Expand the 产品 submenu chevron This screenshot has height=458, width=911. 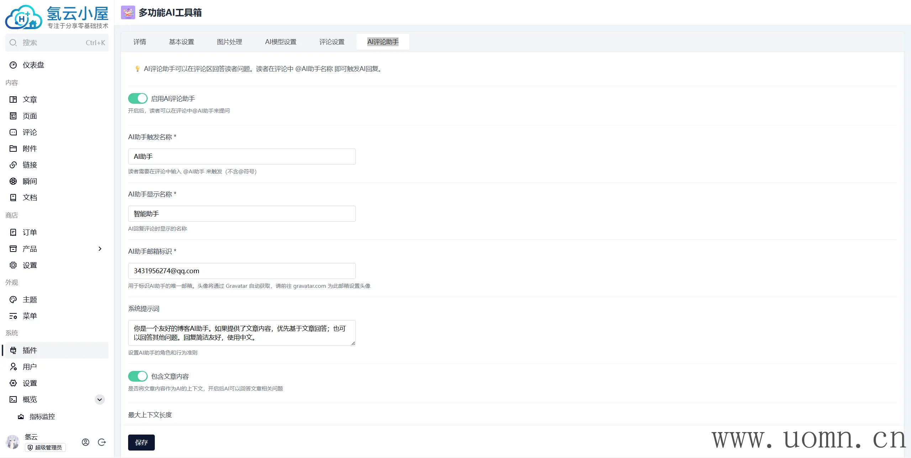tap(100, 249)
